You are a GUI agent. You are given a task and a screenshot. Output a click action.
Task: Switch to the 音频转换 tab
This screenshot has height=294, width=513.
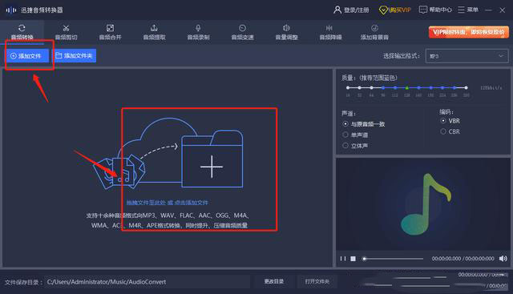tap(22, 32)
